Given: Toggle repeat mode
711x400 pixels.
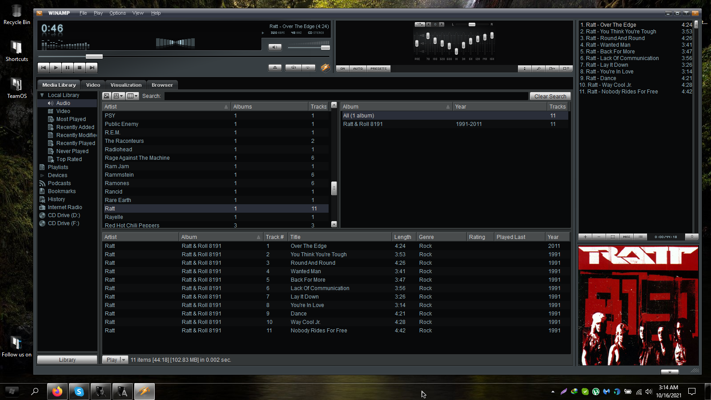Looking at the screenshot, I should (308, 68).
